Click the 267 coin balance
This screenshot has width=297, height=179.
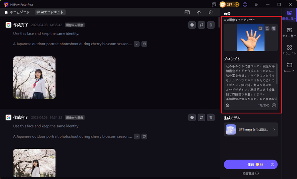click(x=229, y=4)
